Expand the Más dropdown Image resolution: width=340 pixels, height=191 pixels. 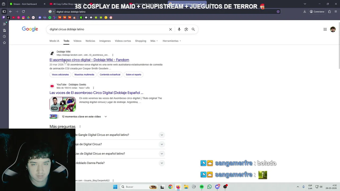(154, 41)
